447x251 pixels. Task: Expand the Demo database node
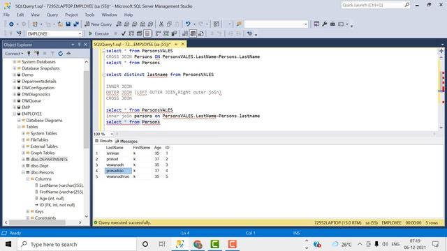pyautogui.click(x=14, y=75)
